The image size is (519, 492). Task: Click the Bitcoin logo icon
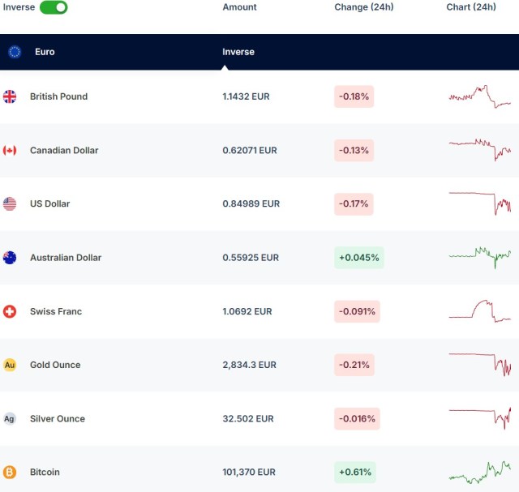[10, 472]
